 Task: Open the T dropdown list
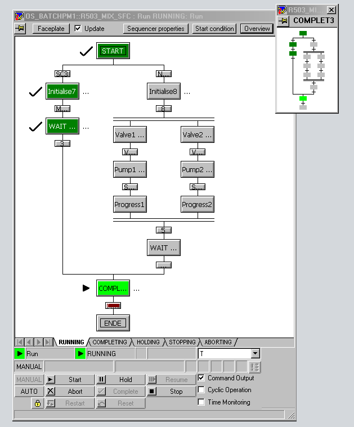coord(255,354)
